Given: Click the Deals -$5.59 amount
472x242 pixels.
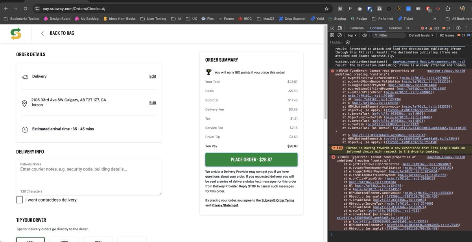Looking at the screenshot, I should (293, 91).
